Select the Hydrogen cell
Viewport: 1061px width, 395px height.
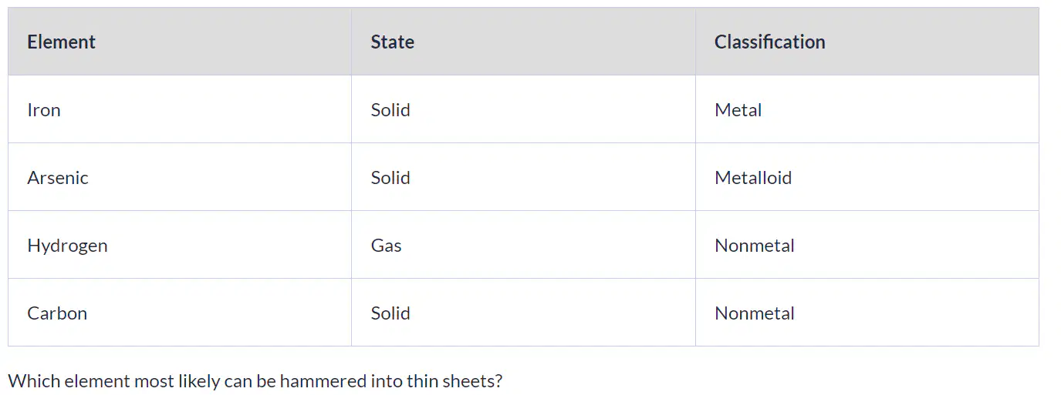coord(180,245)
